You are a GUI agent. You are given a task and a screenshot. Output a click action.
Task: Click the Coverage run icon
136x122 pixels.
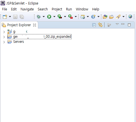(60, 17)
